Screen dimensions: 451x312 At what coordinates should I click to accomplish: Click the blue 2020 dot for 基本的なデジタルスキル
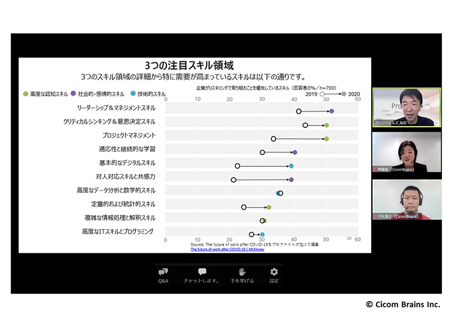click(291, 166)
